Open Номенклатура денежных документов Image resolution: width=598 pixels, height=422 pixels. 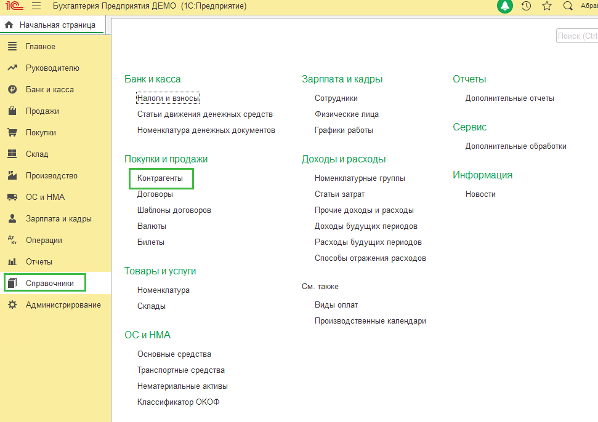coord(206,130)
